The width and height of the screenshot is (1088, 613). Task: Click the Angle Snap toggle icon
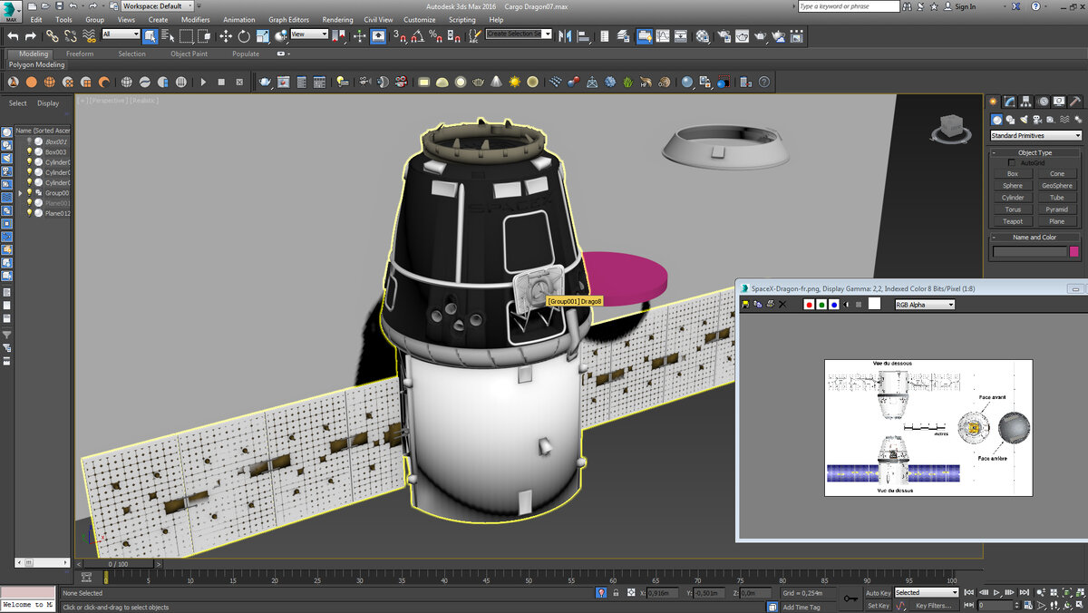[416, 36]
